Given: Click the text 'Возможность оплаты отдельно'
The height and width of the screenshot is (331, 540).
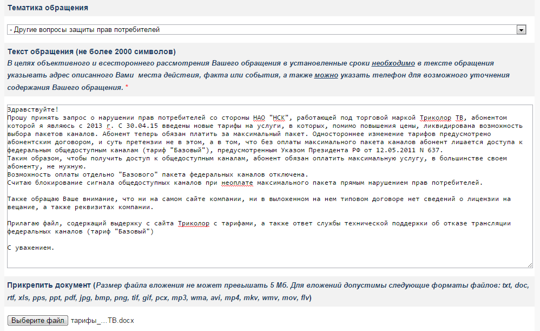Looking at the screenshot, I should [x=61, y=174].
